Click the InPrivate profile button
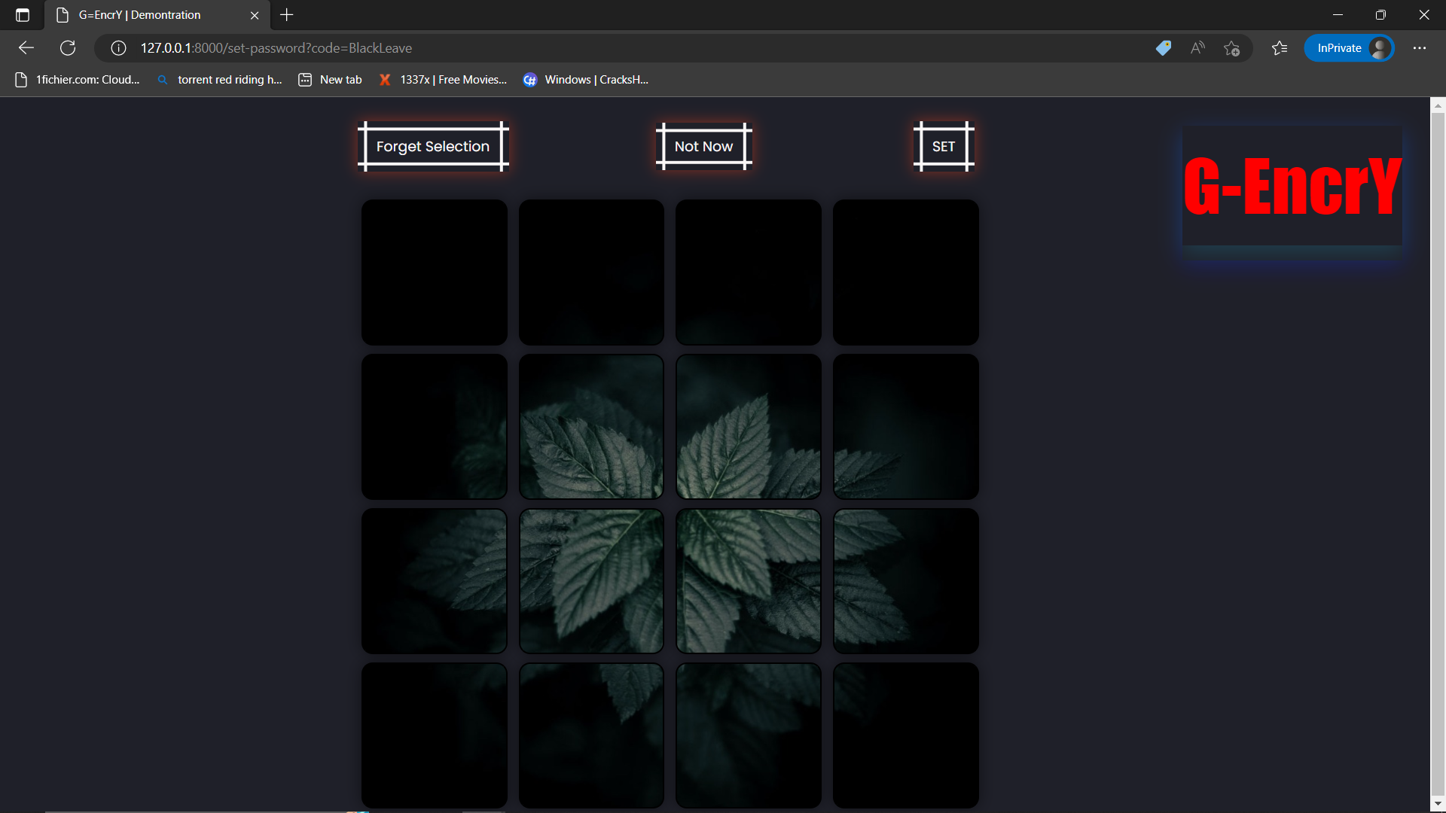Viewport: 1446px width, 813px height. coord(1348,48)
